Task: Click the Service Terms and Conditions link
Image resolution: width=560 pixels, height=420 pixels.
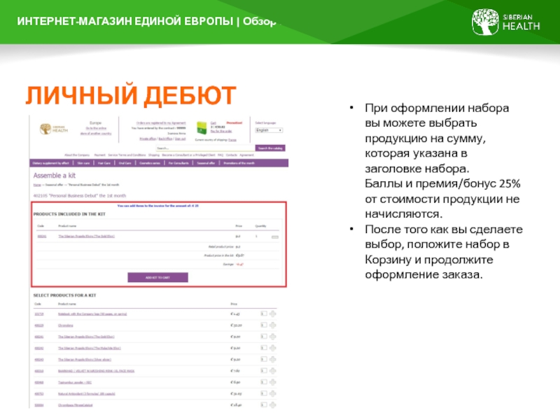Action: 127,155
